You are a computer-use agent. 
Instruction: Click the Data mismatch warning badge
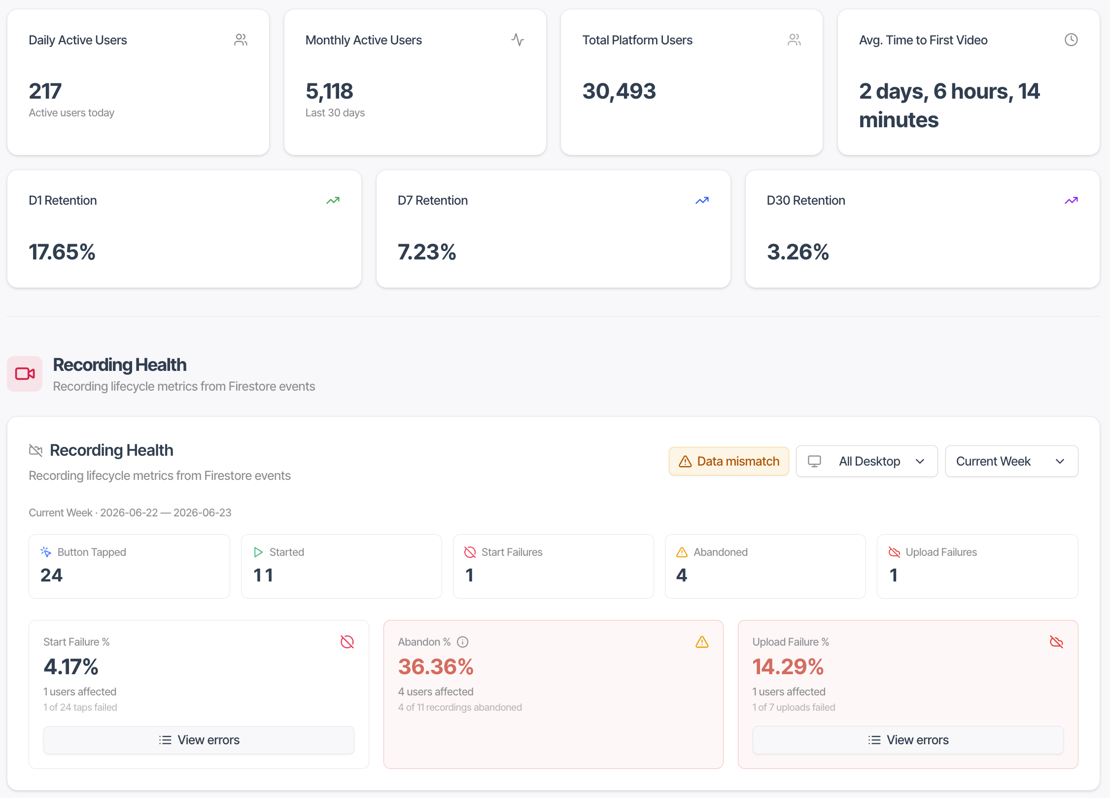(x=728, y=461)
